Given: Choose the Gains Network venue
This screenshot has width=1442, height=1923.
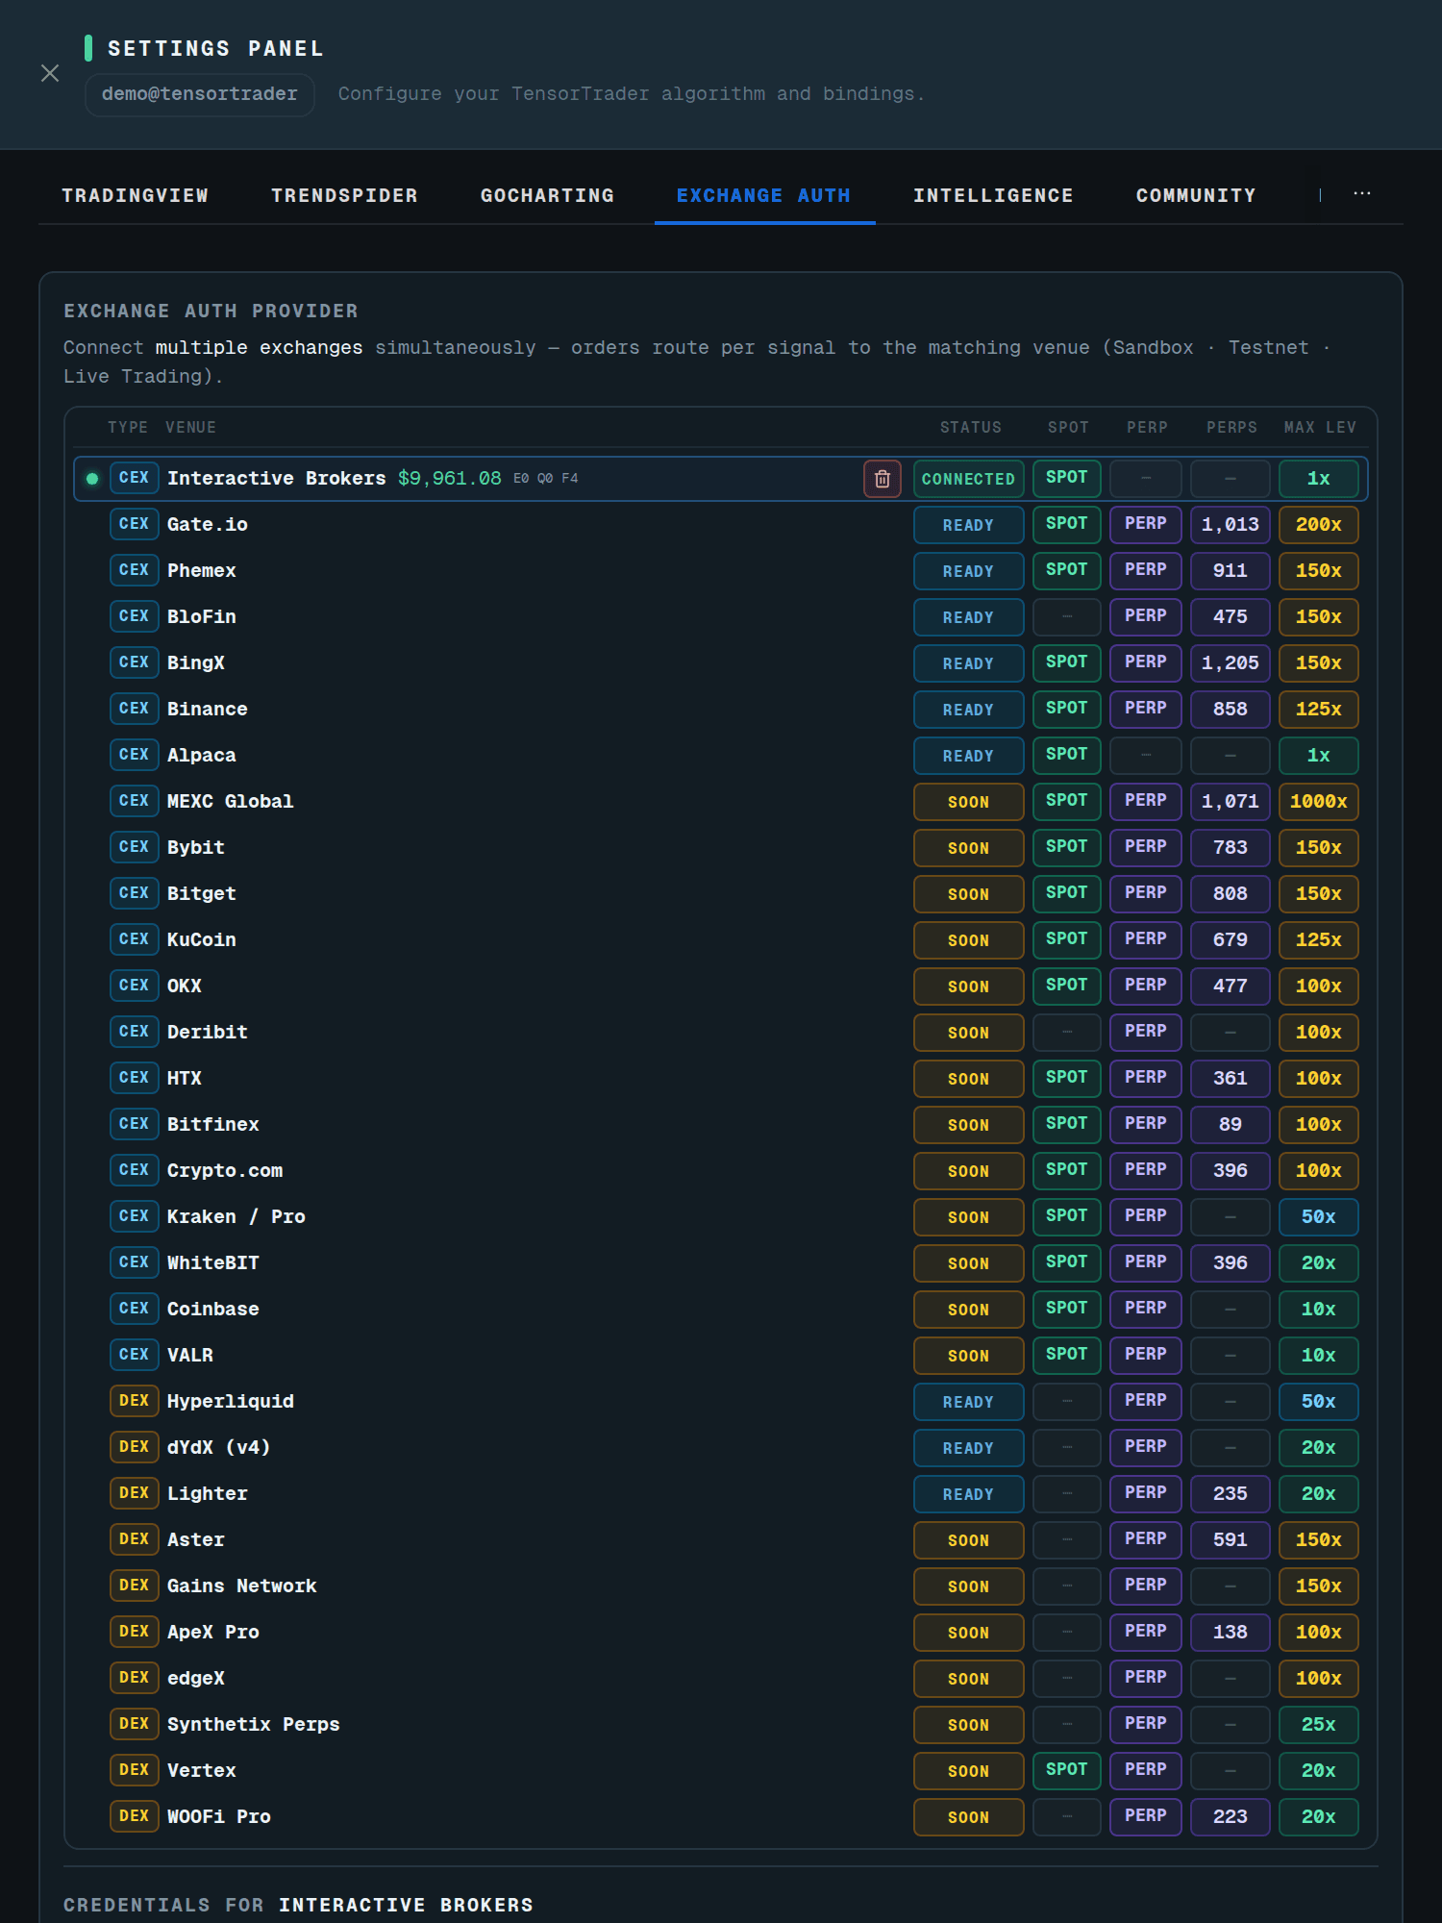Looking at the screenshot, I should (x=721, y=1586).
